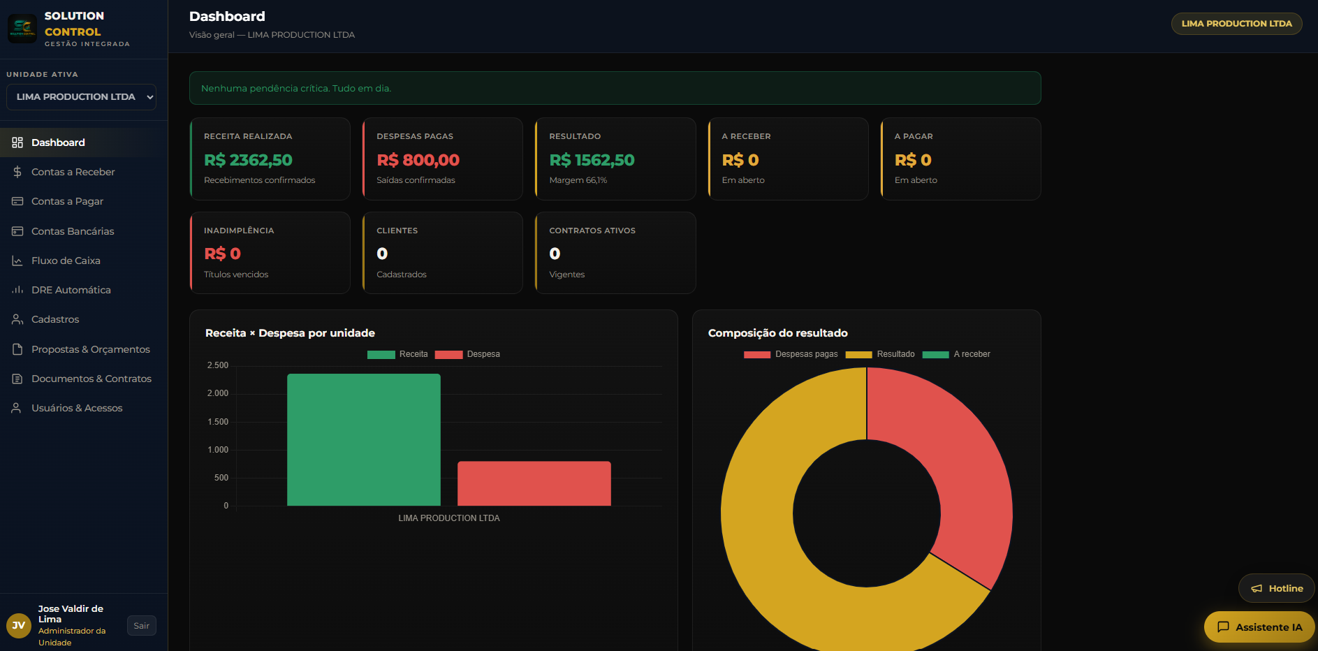Click the green Receita bar in chart
The width and height of the screenshot is (1318, 651).
tap(364, 439)
